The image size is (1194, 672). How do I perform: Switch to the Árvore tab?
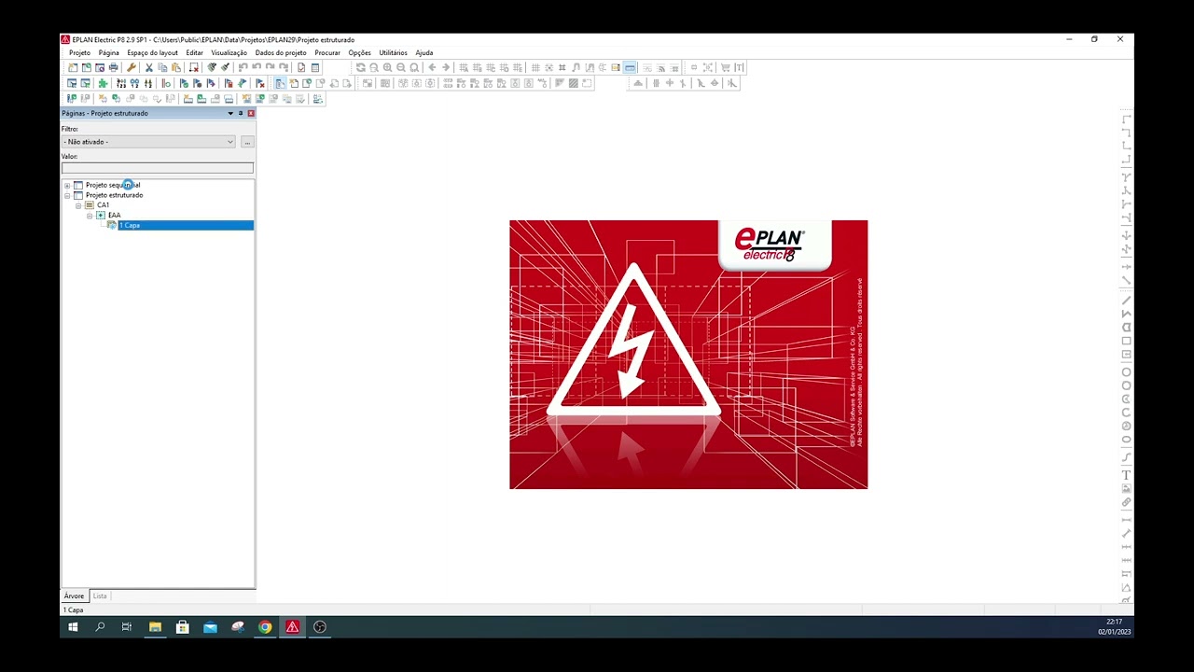coord(74,595)
